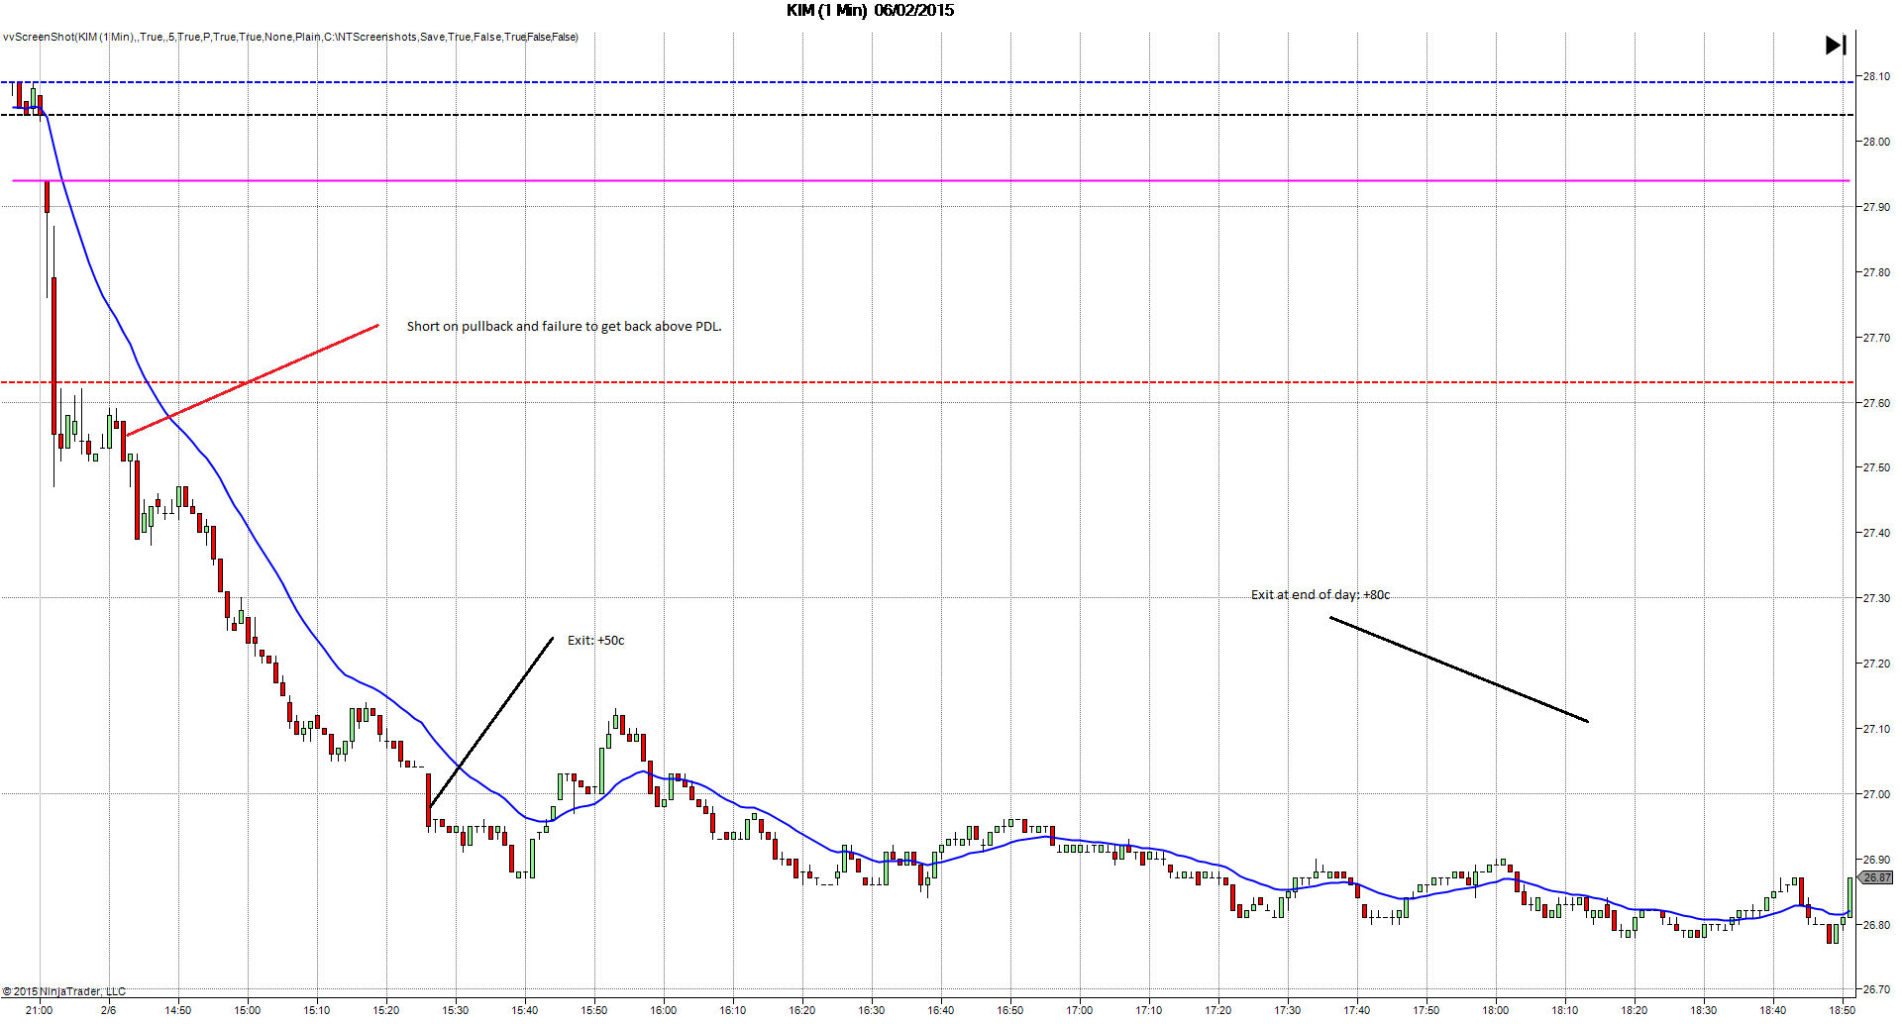This screenshot has width=1902, height=1024.
Task: Click the 27.30 price axis label
Action: (x=1876, y=598)
